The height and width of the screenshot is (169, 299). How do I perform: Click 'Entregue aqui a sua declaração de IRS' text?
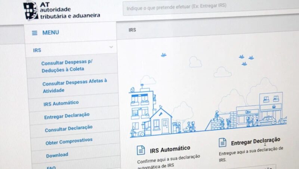(251, 154)
